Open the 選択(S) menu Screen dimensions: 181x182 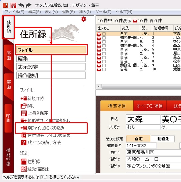click(68, 12)
